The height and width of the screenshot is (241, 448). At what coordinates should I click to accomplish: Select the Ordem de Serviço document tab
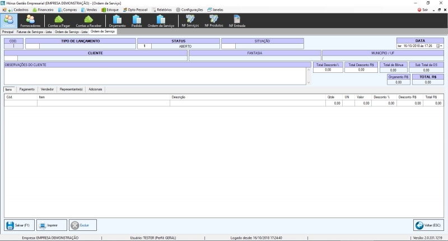(102, 31)
